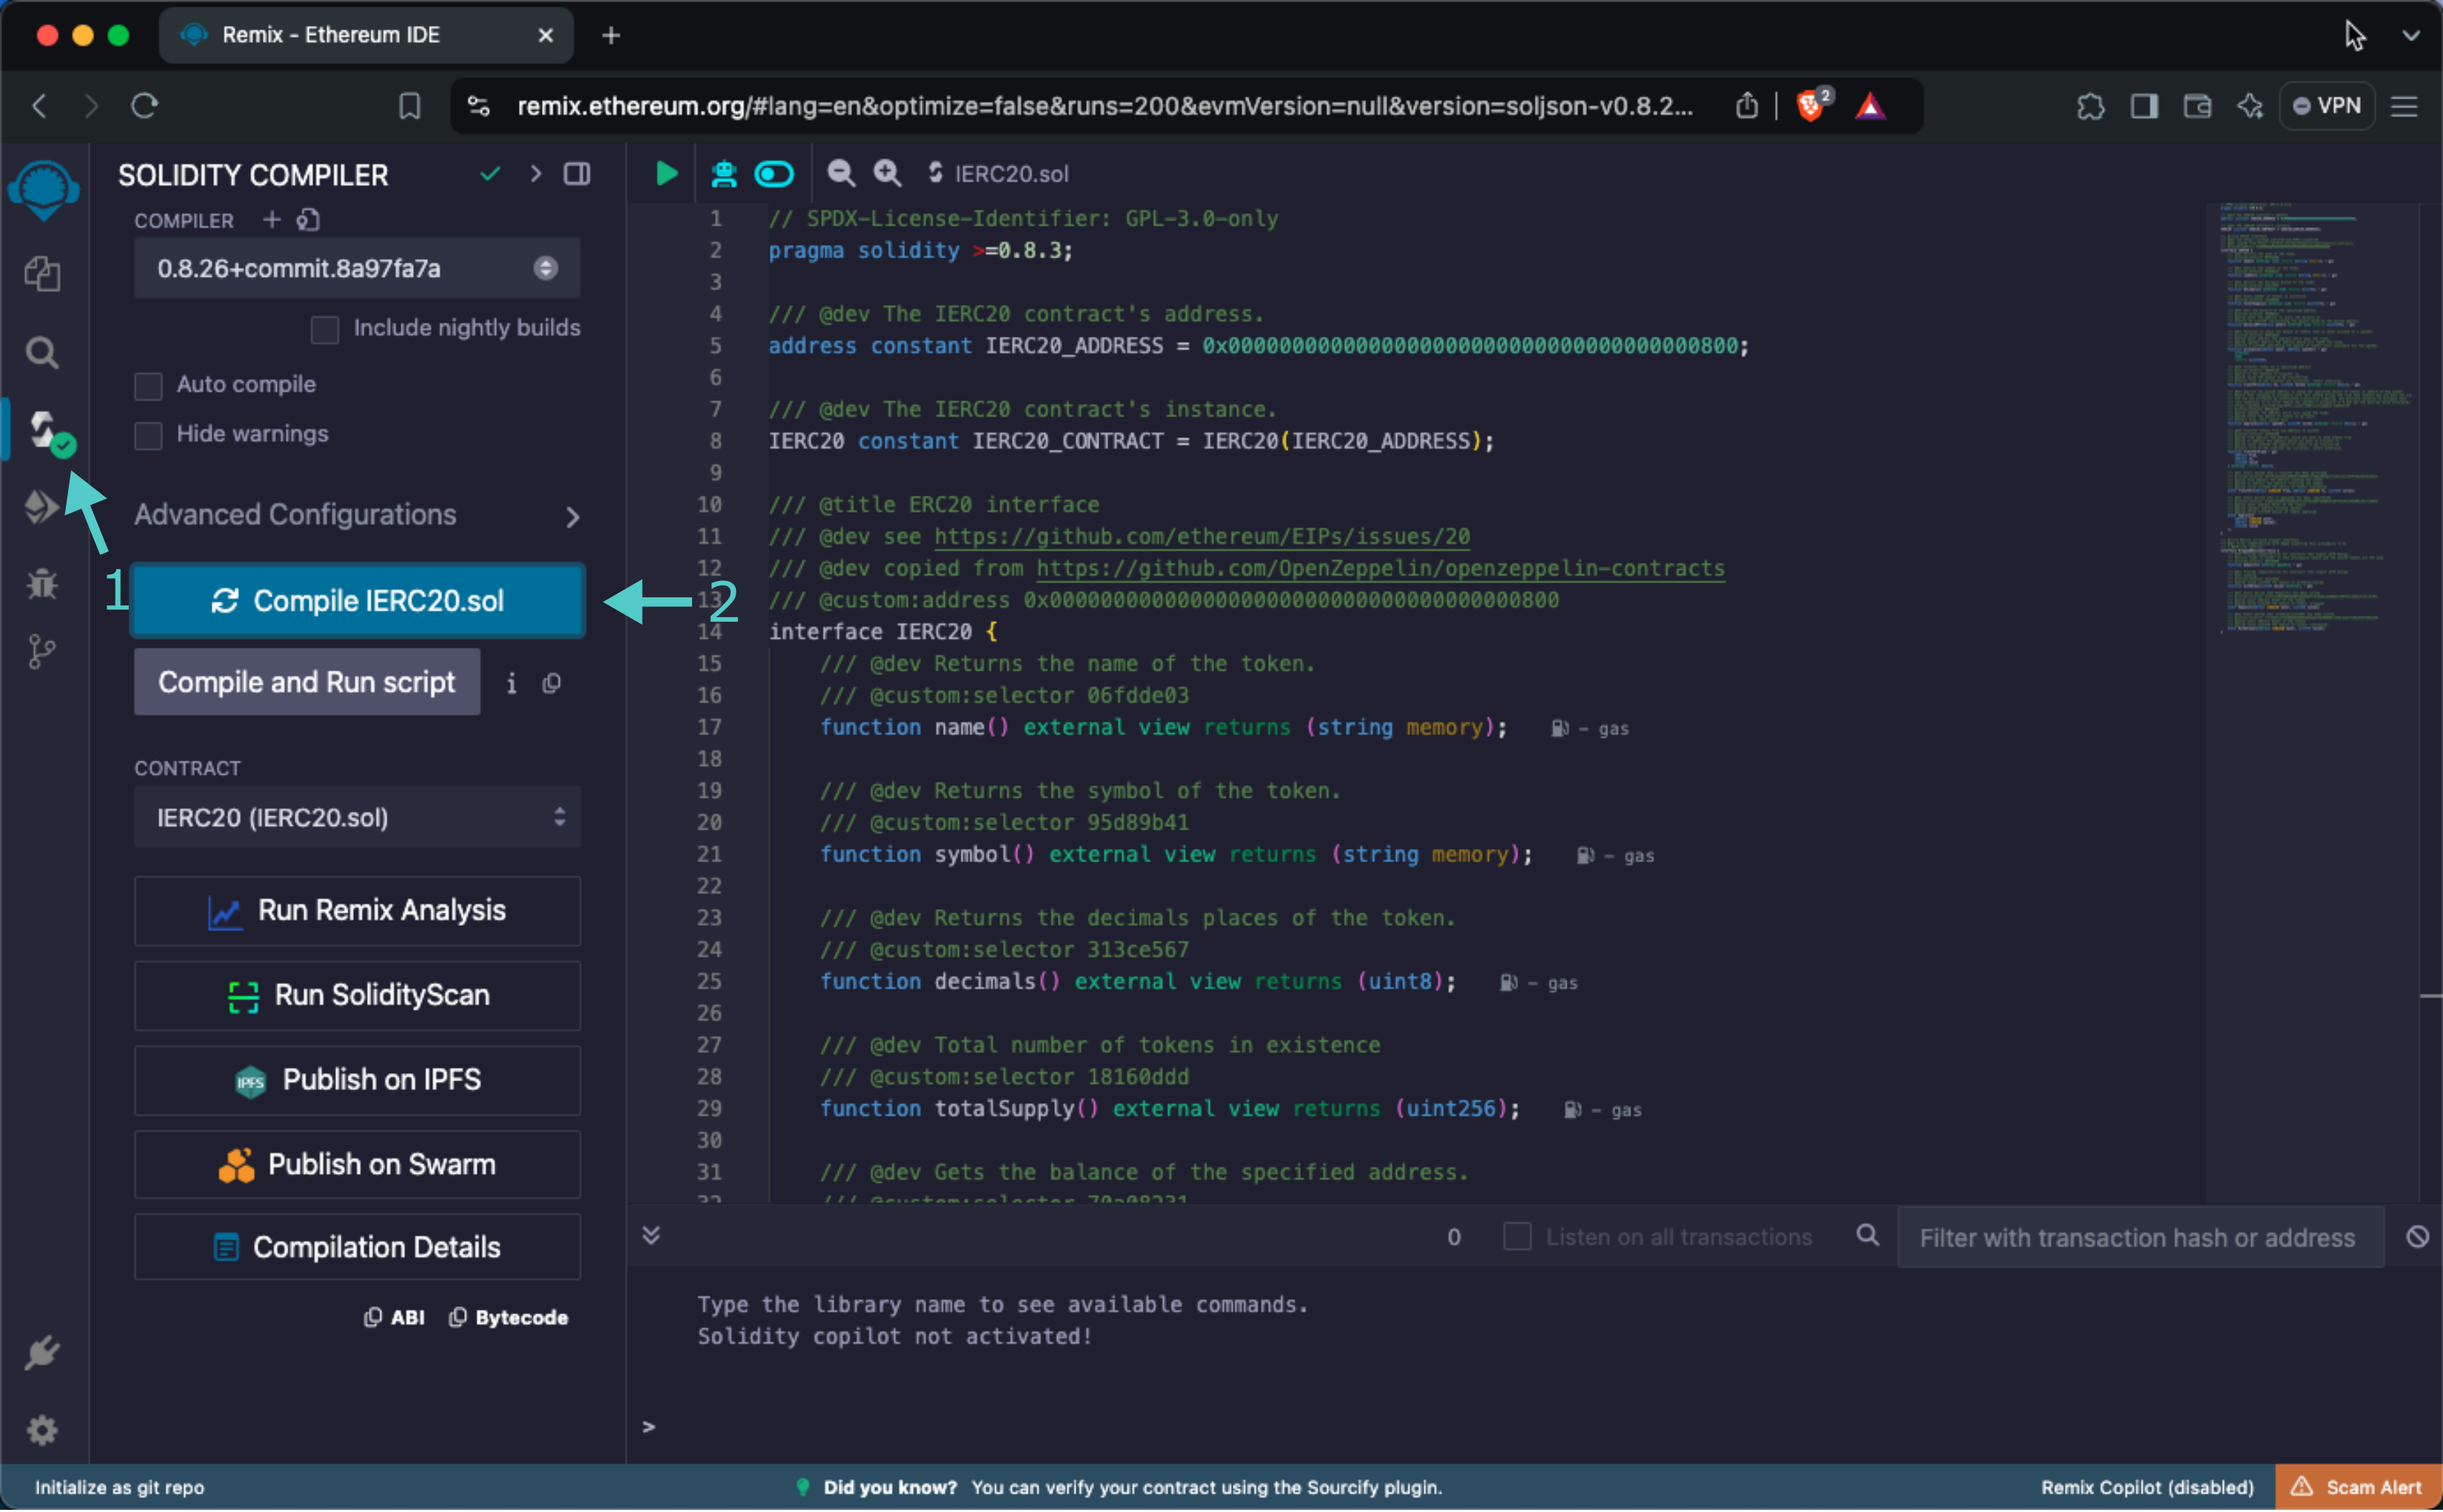Copy the Bytecode to clipboard
Image resolution: width=2443 pixels, height=1512 pixels.
[x=509, y=1318]
